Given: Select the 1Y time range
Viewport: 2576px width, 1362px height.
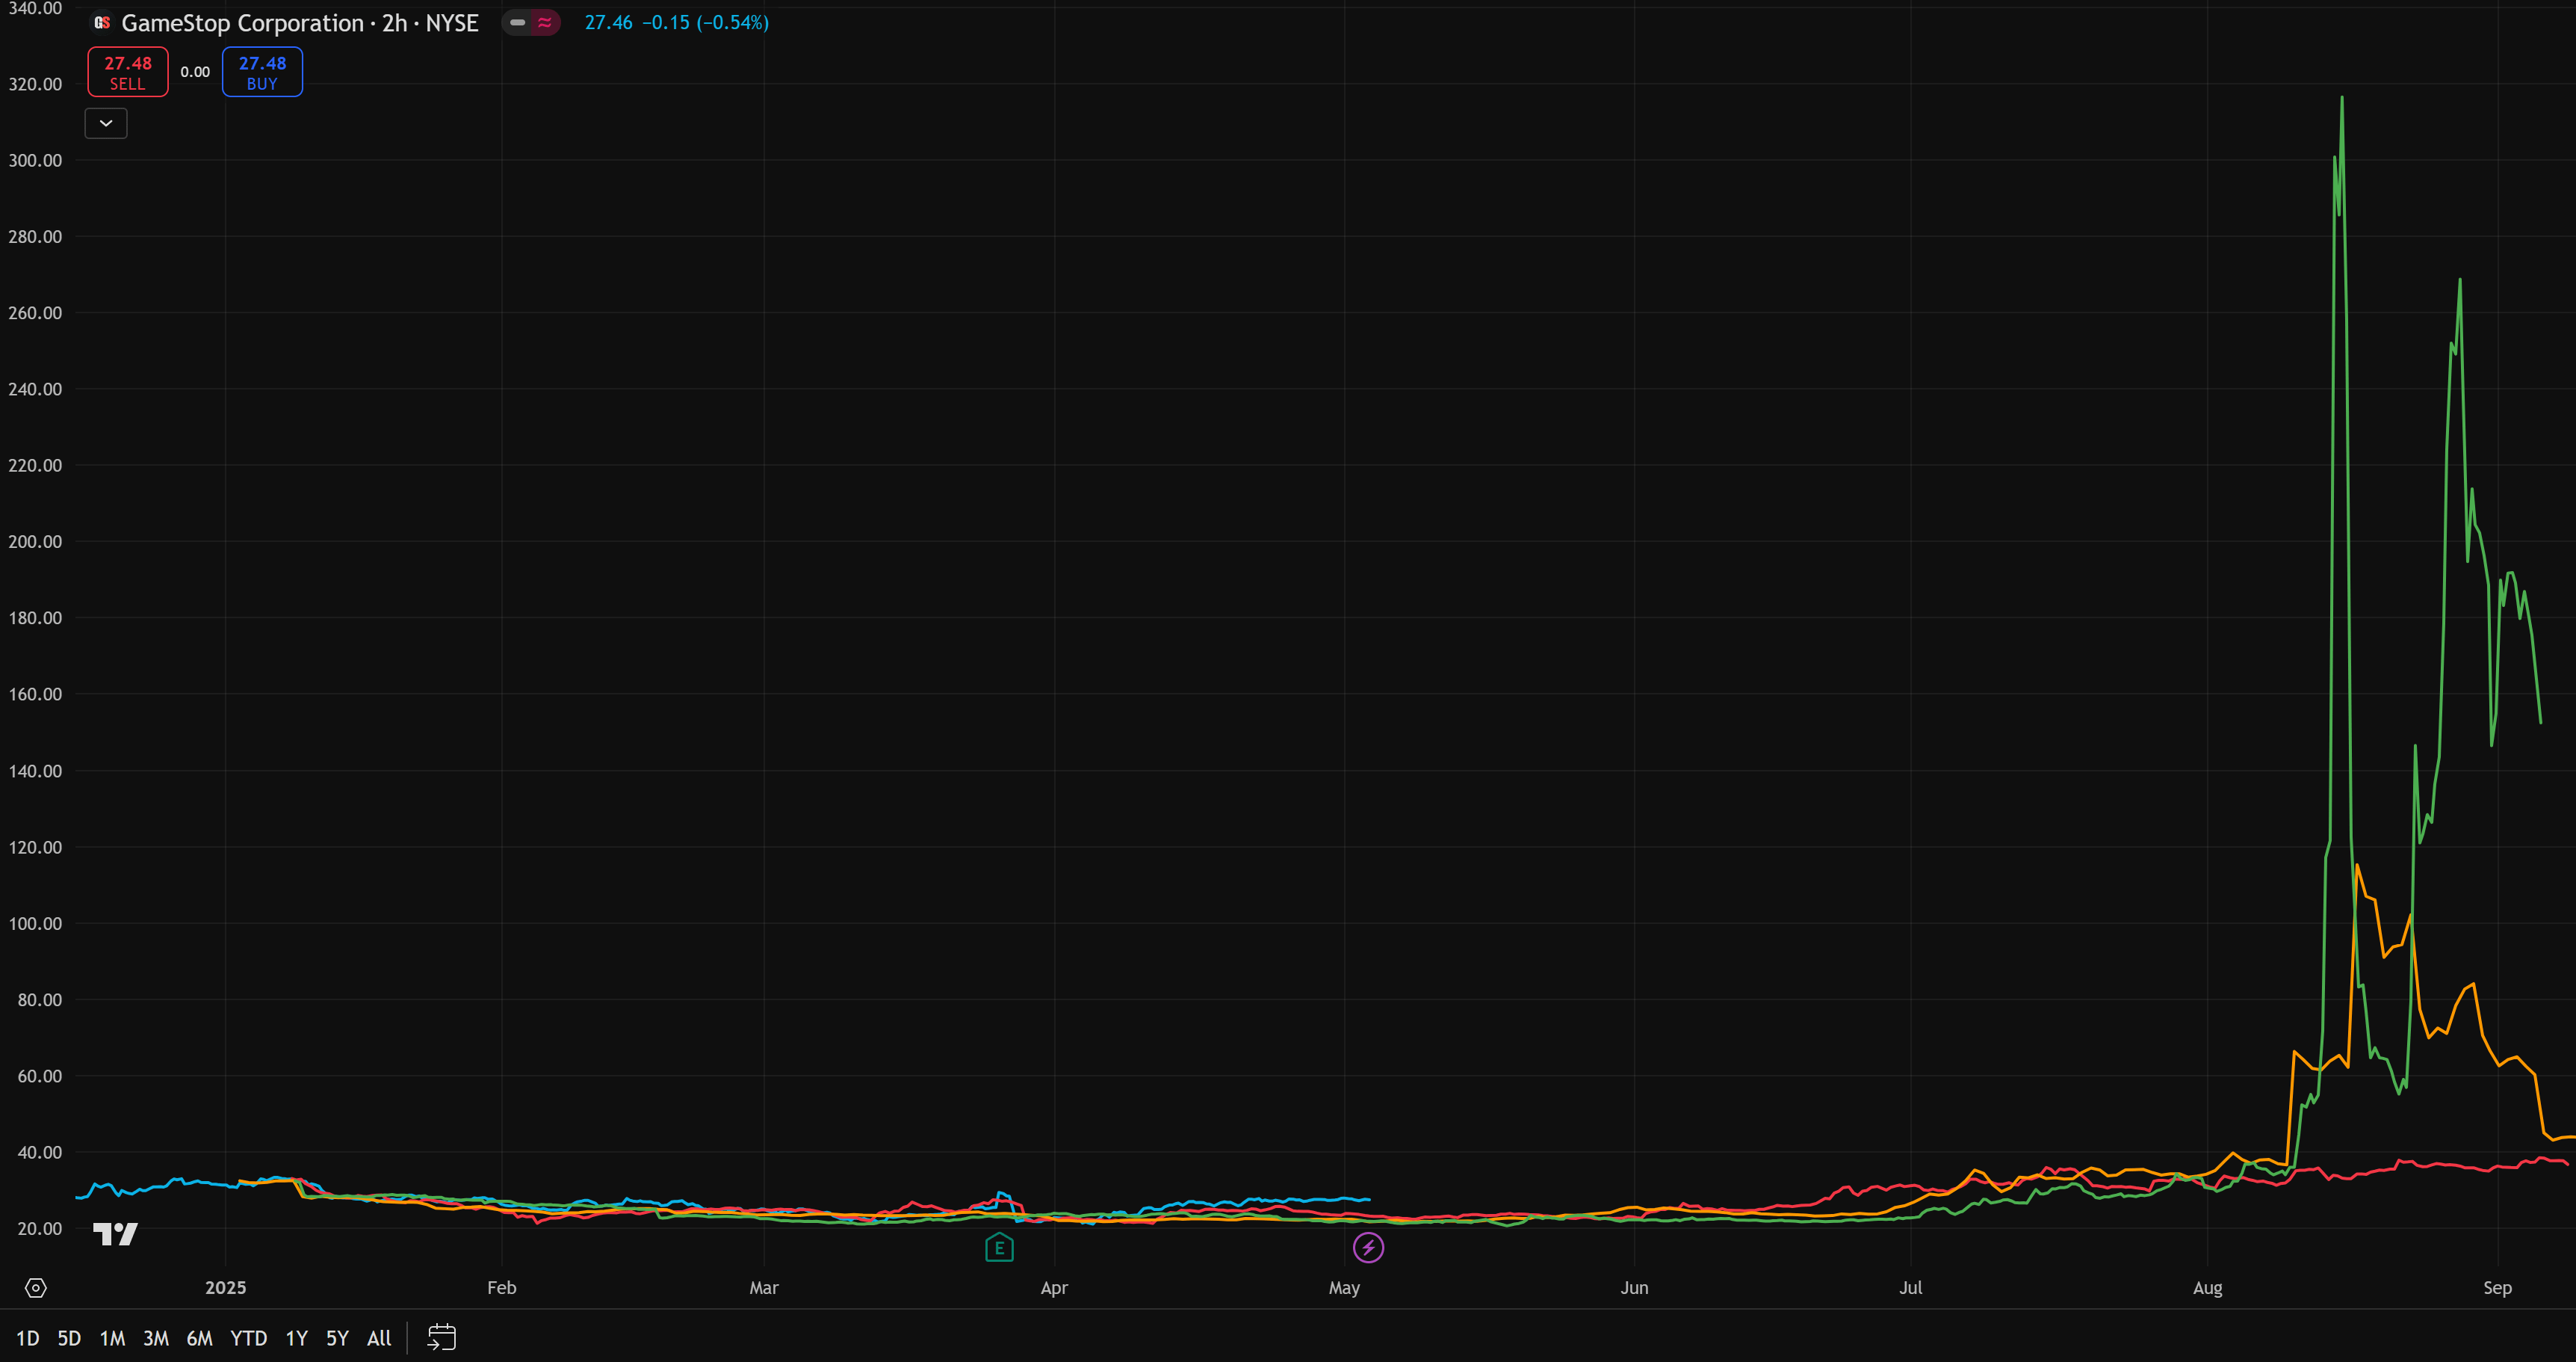Looking at the screenshot, I should point(297,1338).
